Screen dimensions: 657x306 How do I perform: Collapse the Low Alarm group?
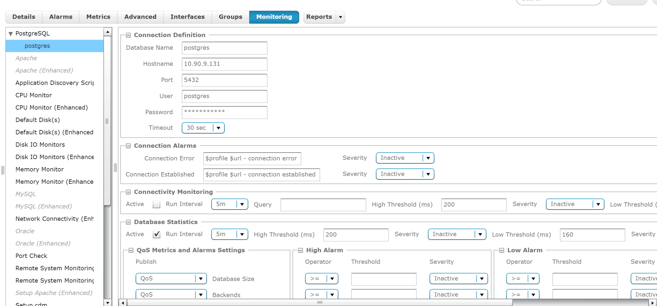pyautogui.click(x=502, y=250)
